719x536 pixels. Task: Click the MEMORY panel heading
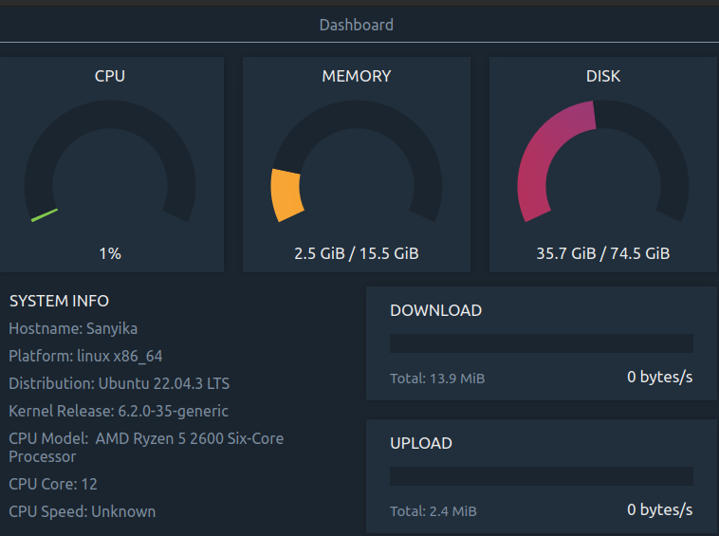click(x=357, y=76)
